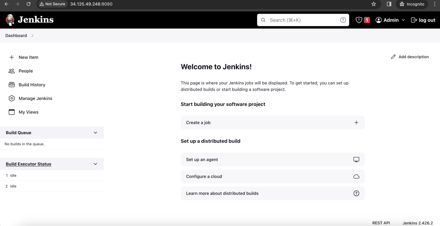
Task: Click the monitor icon for Set up an agent
Action: tap(356, 160)
